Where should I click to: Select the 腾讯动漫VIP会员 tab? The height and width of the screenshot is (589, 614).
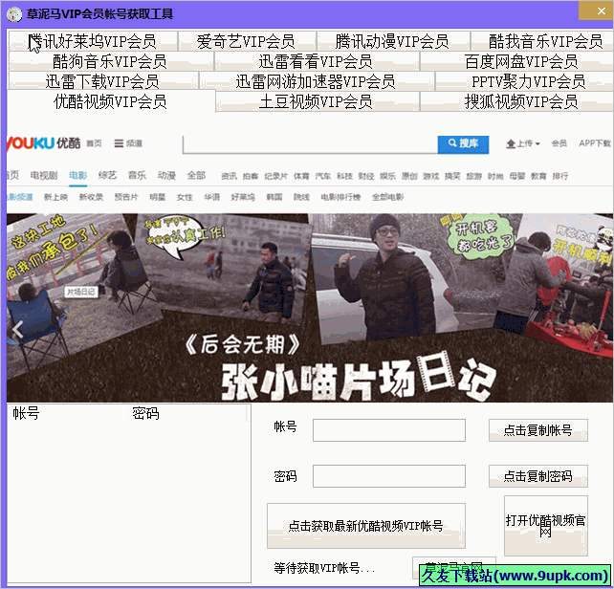pyautogui.click(x=393, y=41)
